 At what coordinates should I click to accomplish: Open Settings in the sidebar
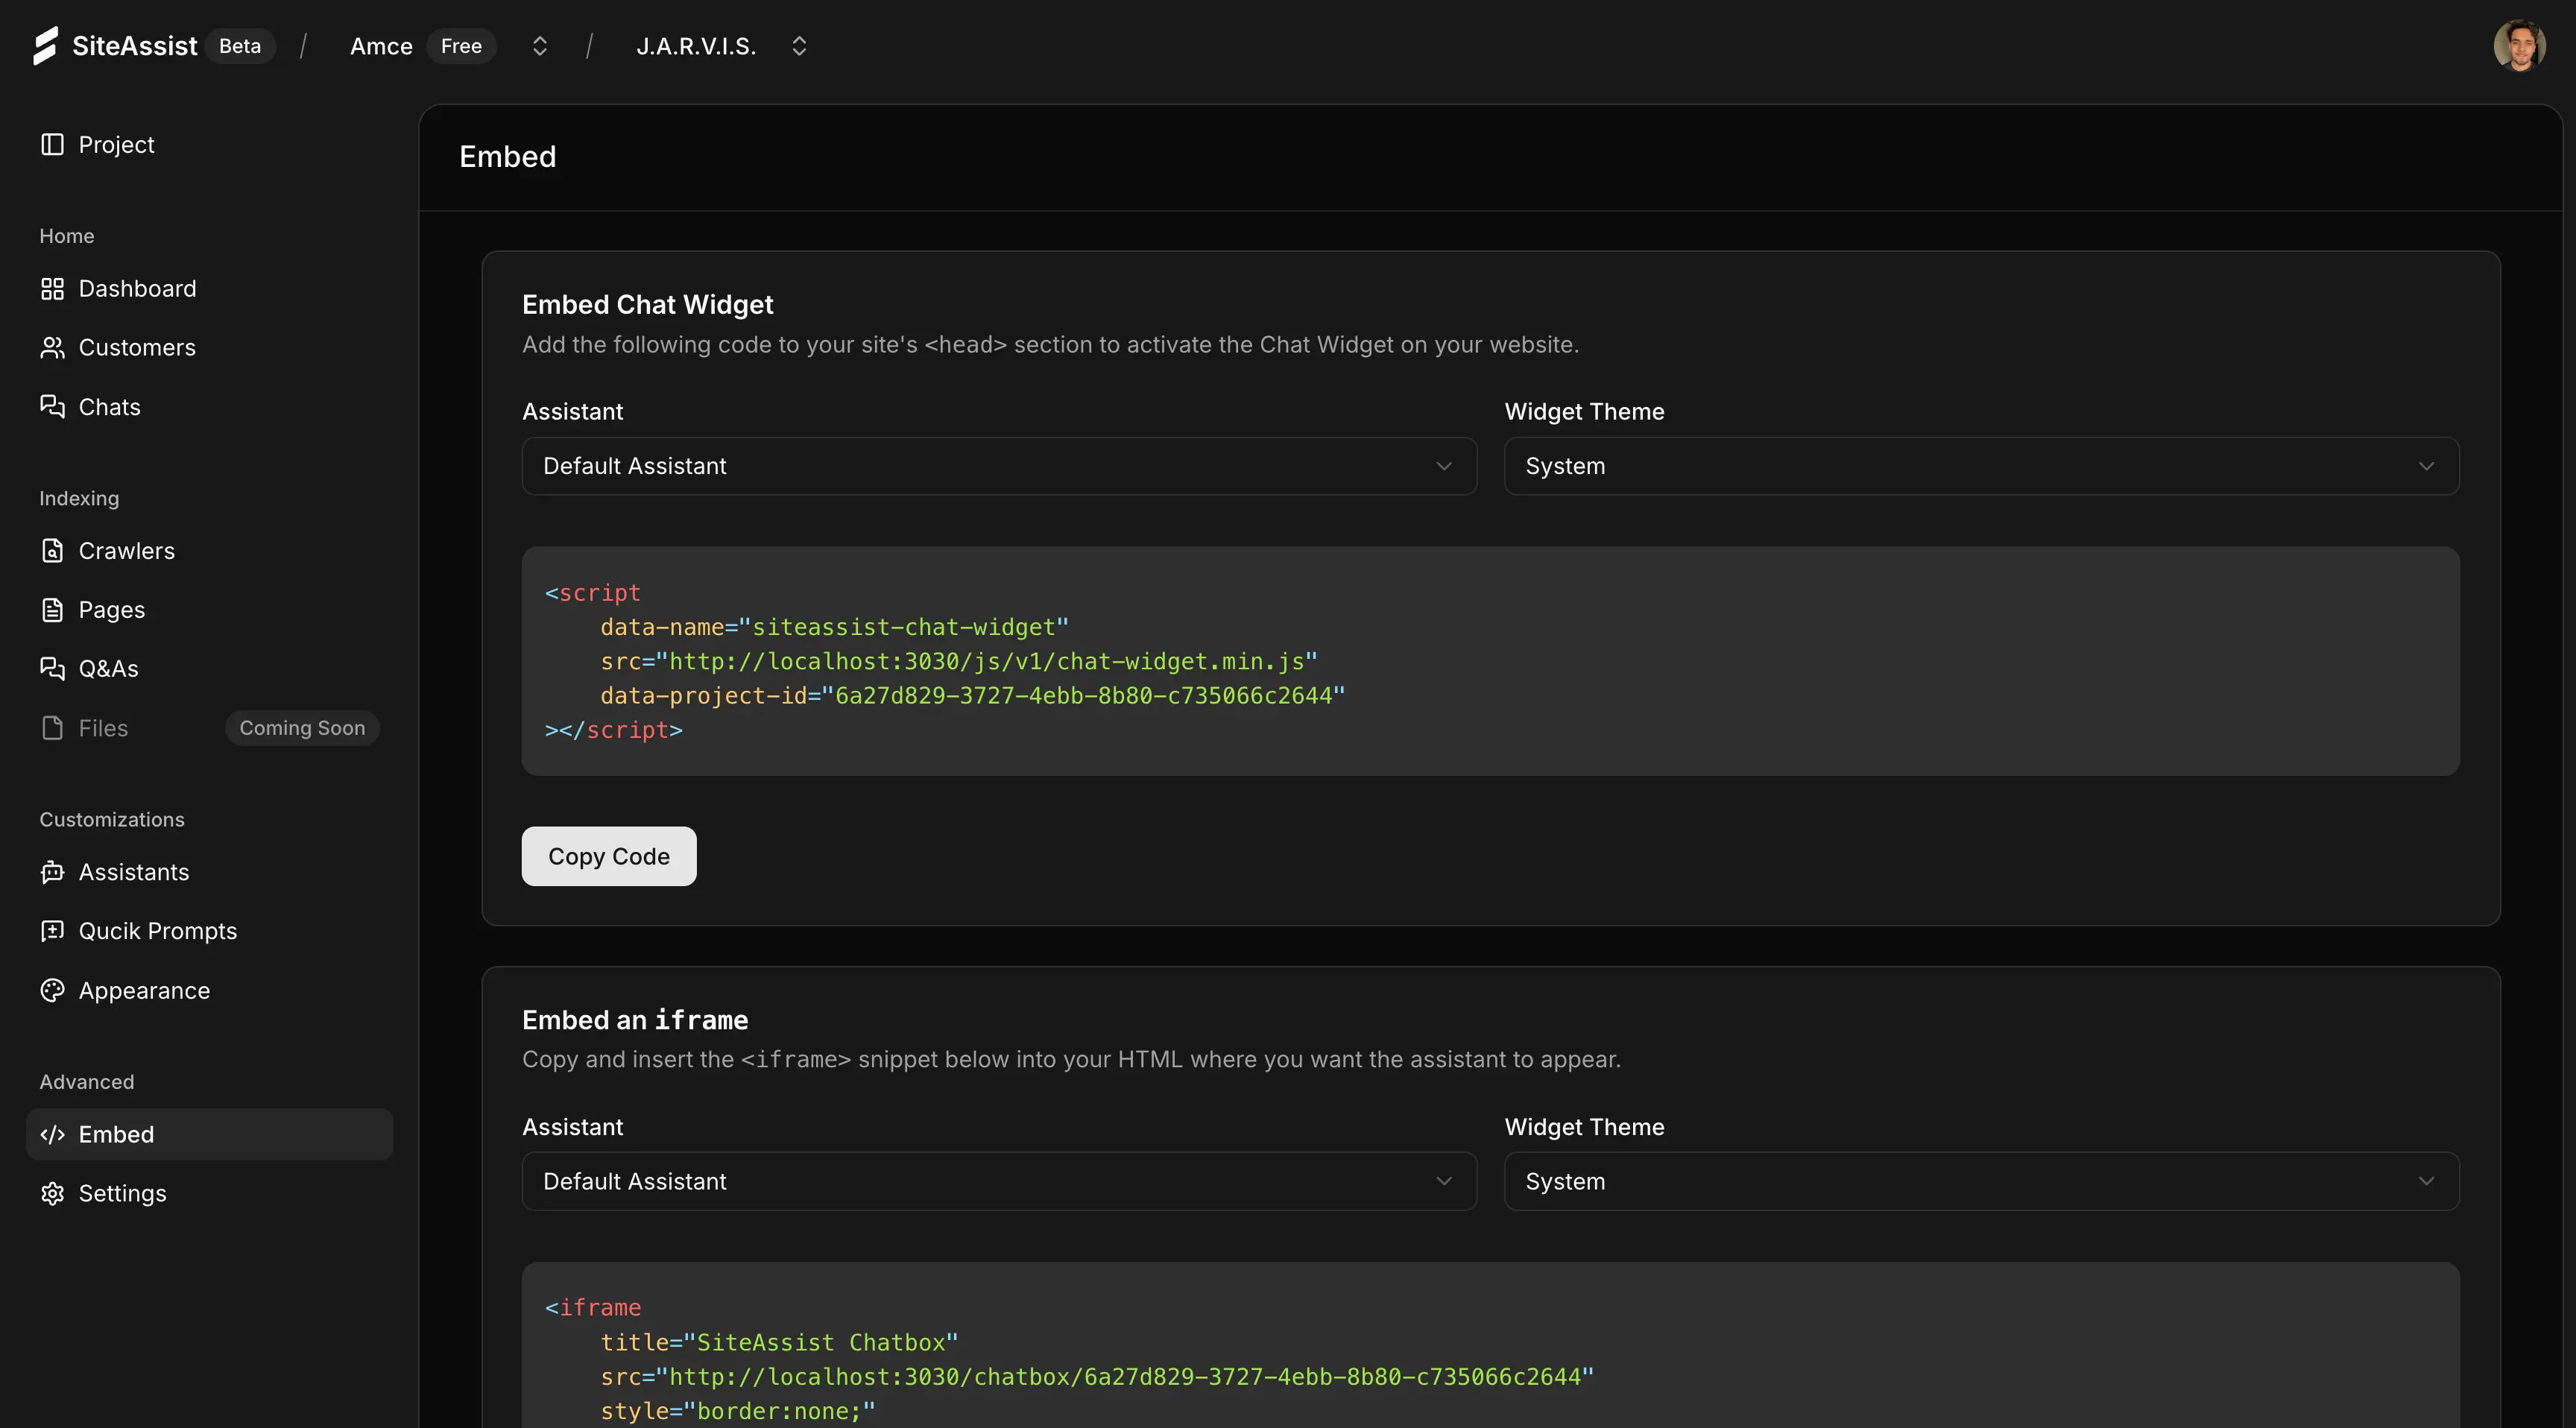[x=209, y=1194]
